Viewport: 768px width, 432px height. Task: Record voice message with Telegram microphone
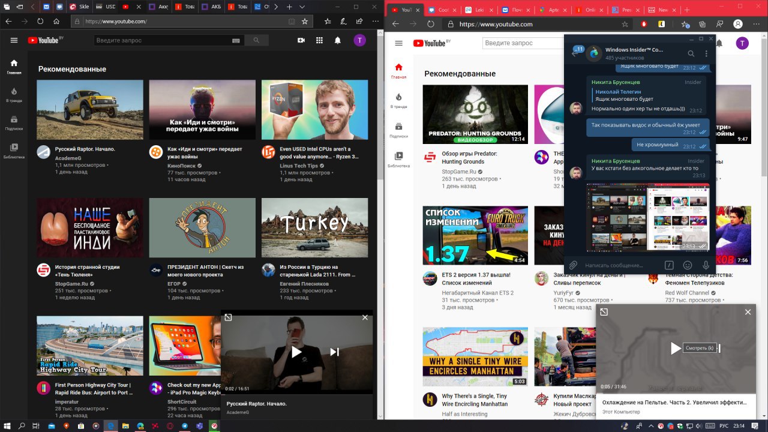[x=705, y=265]
